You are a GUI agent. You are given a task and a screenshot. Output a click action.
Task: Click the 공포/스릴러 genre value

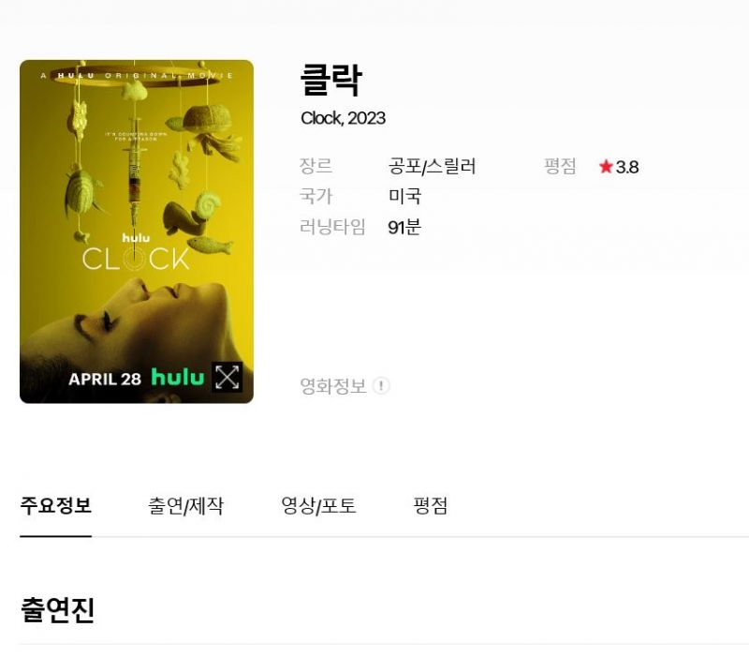432,167
